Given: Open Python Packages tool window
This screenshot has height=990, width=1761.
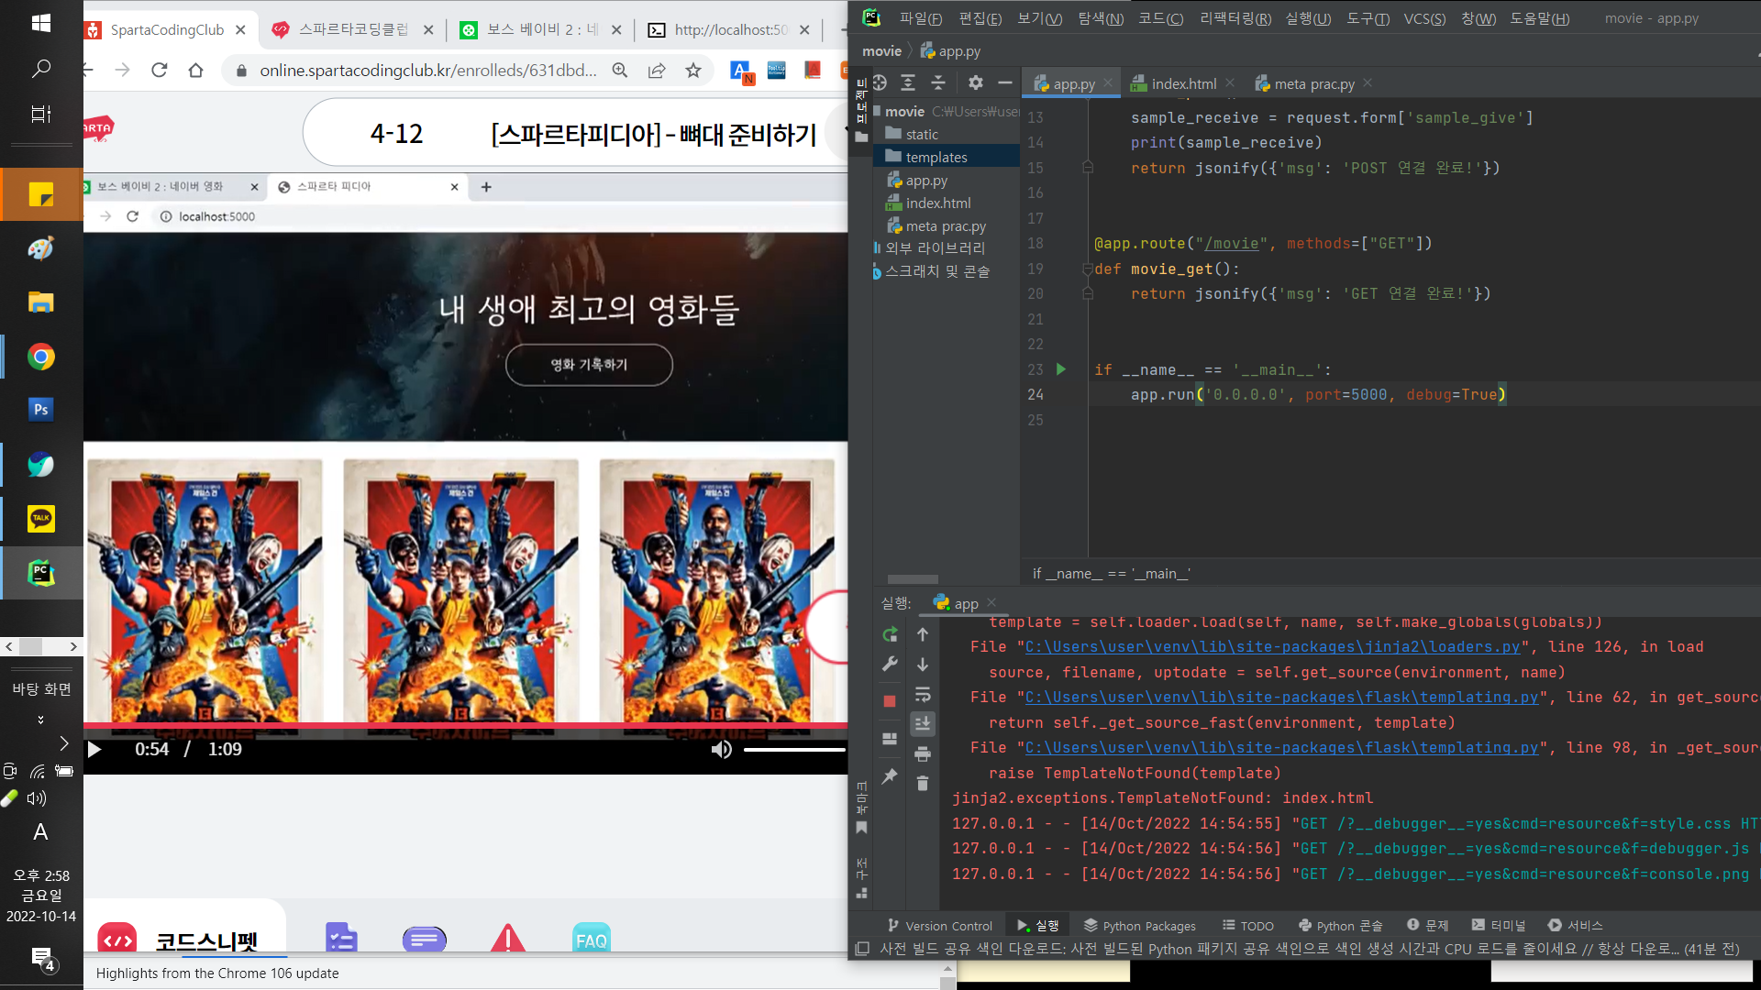Looking at the screenshot, I should pyautogui.click(x=1140, y=926).
